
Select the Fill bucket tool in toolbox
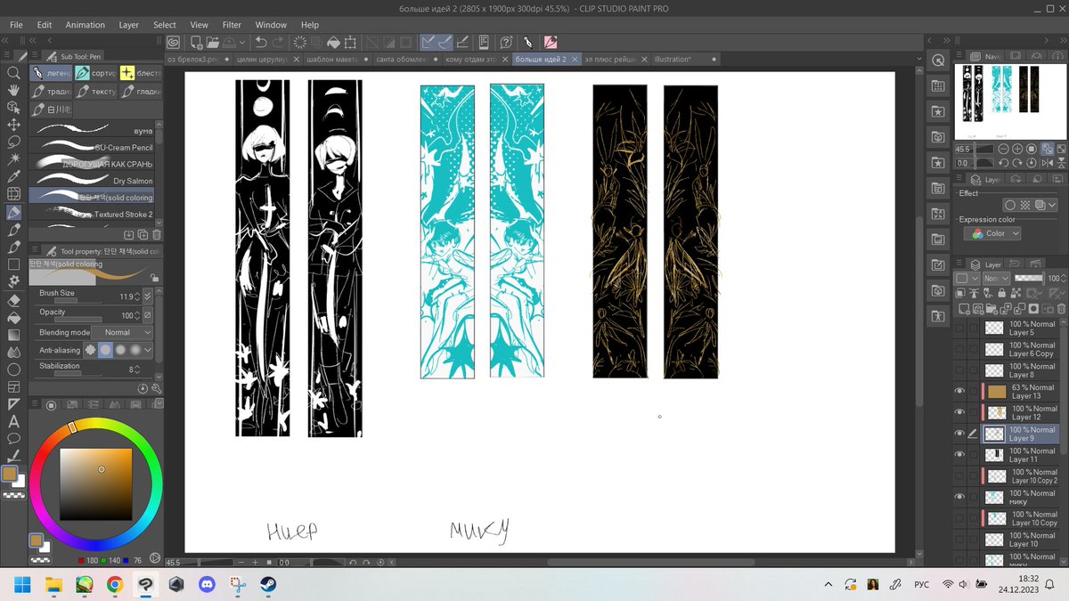point(13,317)
